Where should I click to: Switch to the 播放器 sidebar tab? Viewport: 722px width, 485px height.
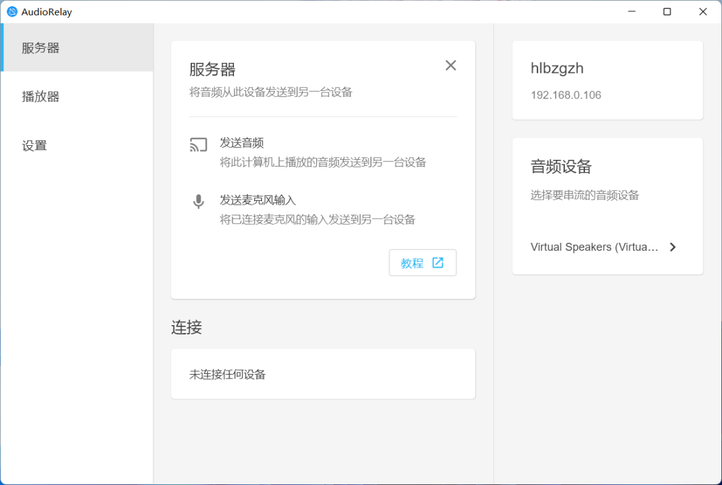point(77,96)
